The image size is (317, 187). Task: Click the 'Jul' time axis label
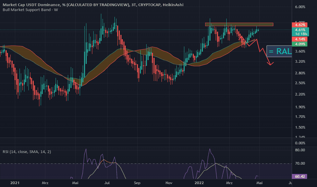pyautogui.click(x=107, y=183)
